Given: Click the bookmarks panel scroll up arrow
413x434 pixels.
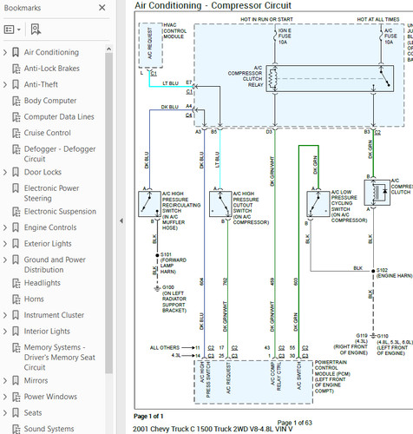Looking at the screenshot, I should click(108, 49).
